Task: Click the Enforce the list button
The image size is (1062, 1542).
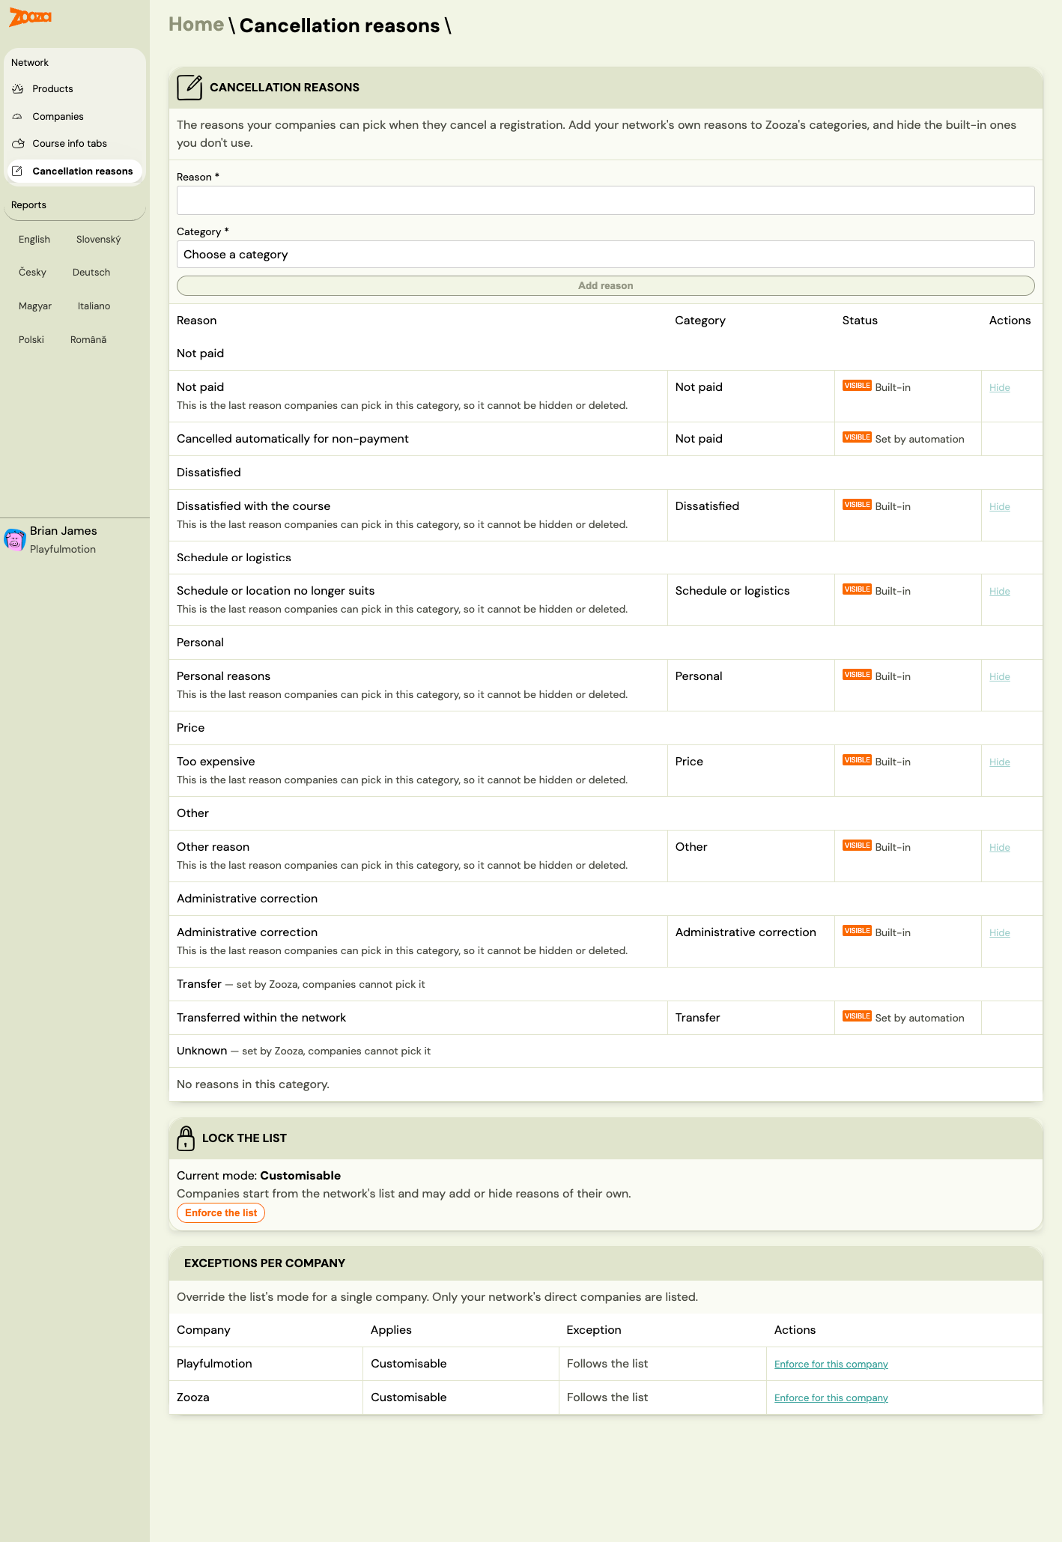Action: (x=221, y=1212)
